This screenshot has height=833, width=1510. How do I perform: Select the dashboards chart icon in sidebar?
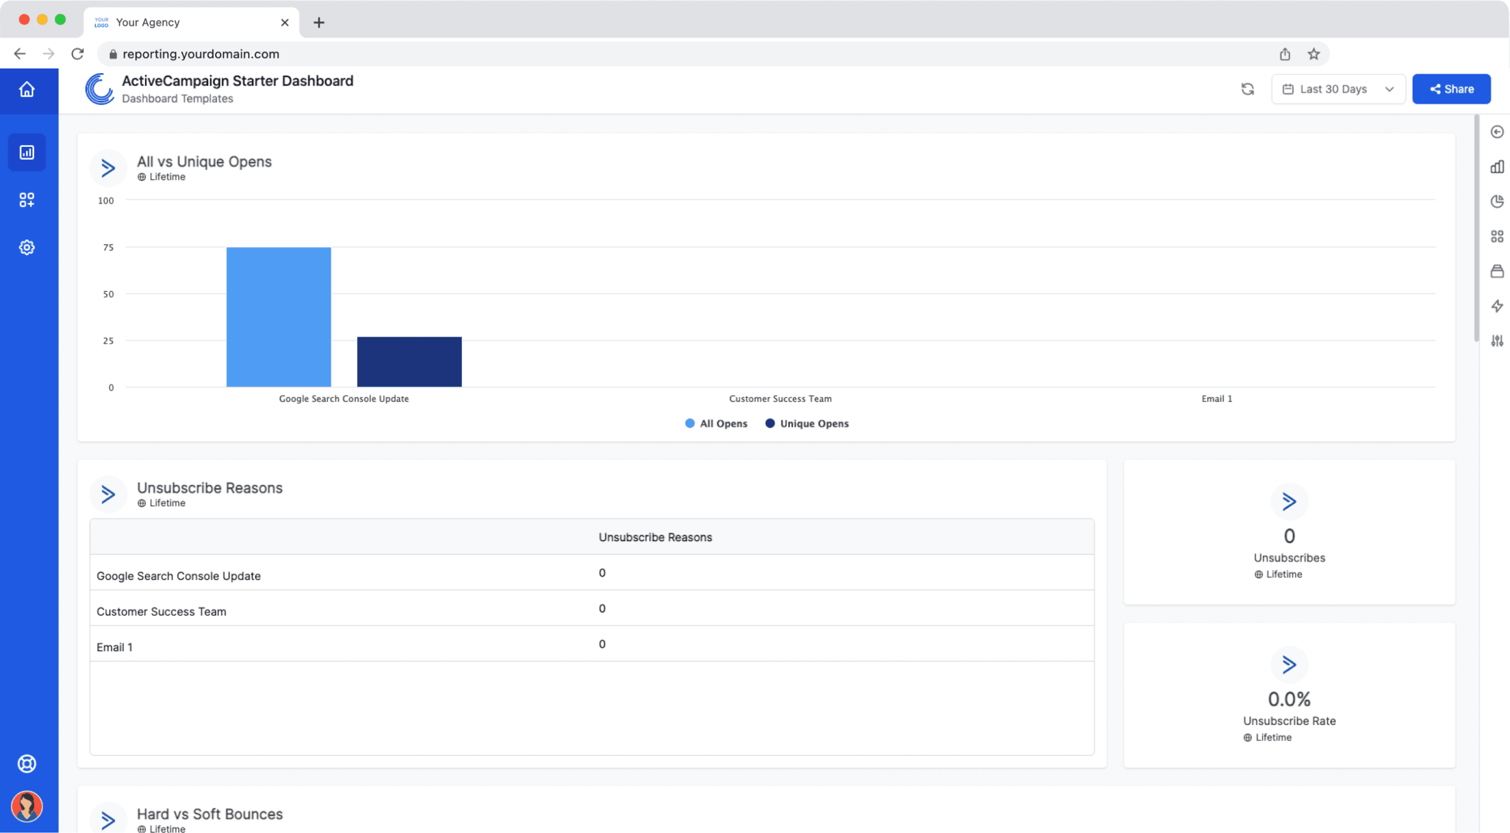27,153
